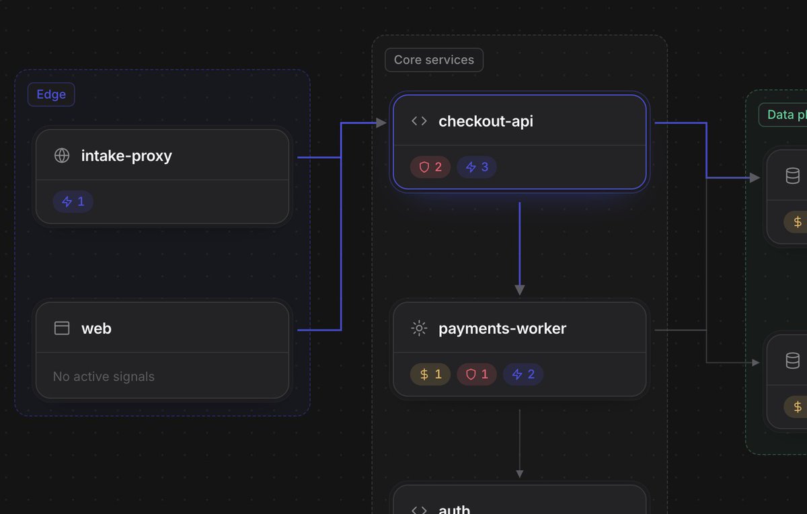807x514 pixels.
Task: Click the globe icon on intake-proxy
Action: click(62, 156)
